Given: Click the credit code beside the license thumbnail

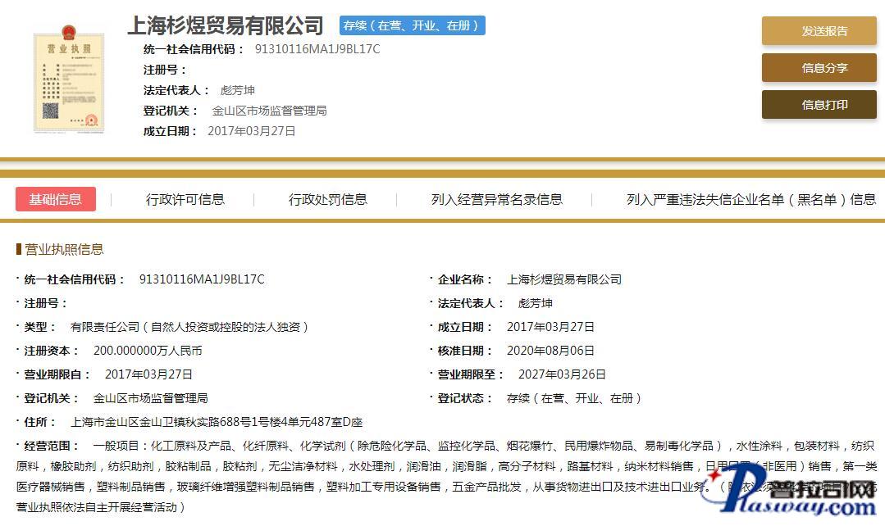Looking at the screenshot, I should (317, 49).
